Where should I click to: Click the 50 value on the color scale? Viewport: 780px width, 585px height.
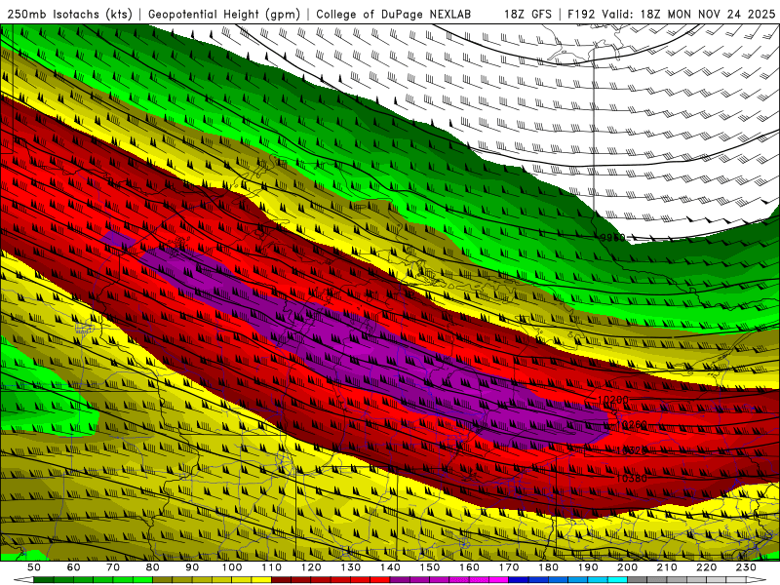[x=34, y=567]
